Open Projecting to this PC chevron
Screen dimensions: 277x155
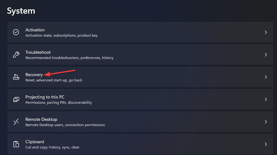pyautogui.click(x=266, y=99)
